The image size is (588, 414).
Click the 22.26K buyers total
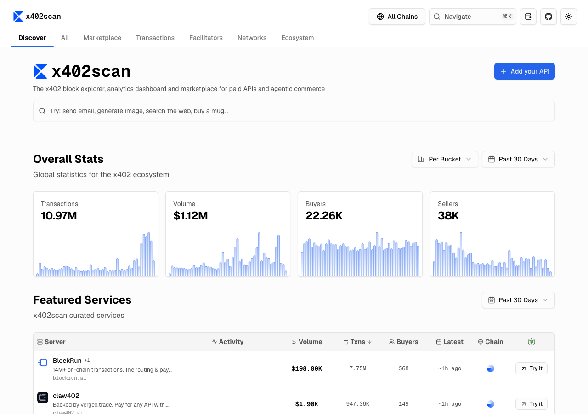(x=324, y=216)
